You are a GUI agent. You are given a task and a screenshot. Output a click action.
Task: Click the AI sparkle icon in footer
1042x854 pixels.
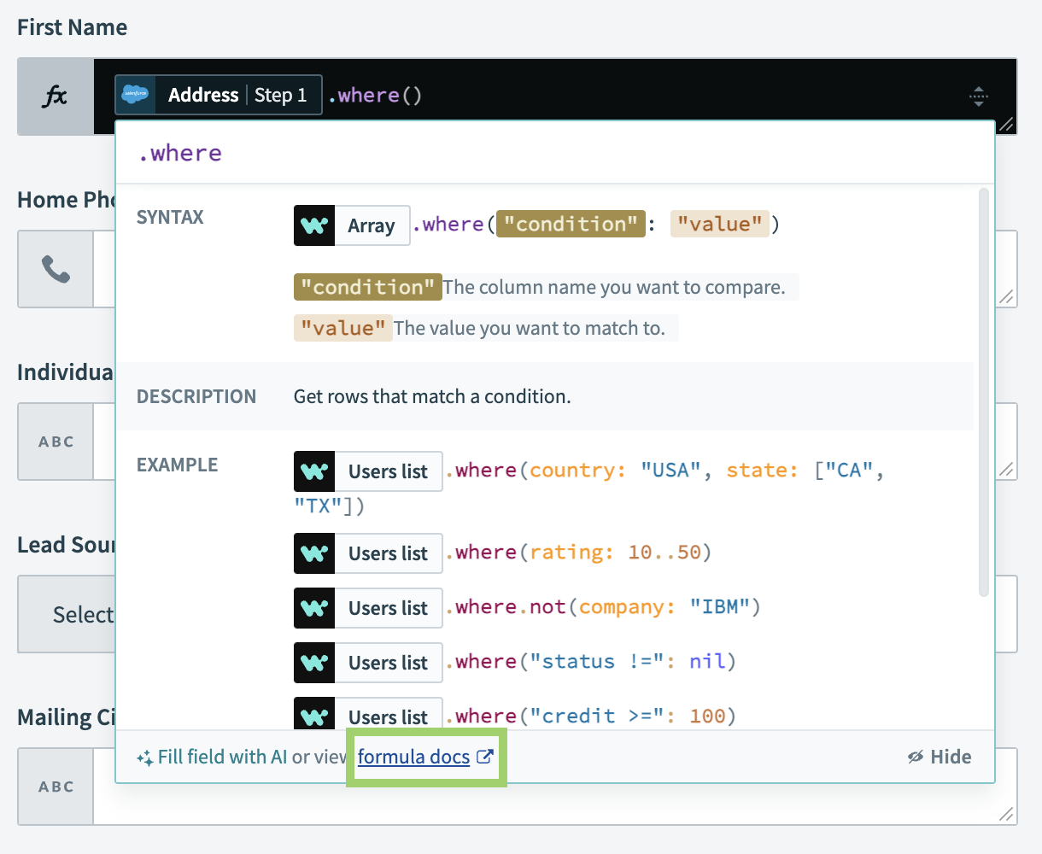coord(146,757)
